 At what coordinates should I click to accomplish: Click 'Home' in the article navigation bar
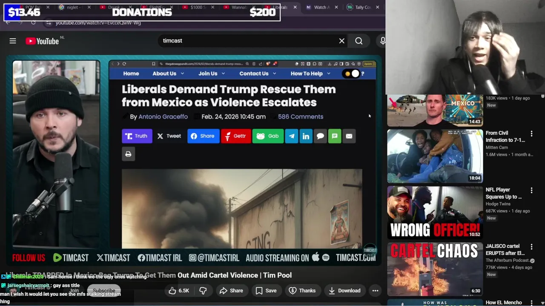tap(131, 74)
